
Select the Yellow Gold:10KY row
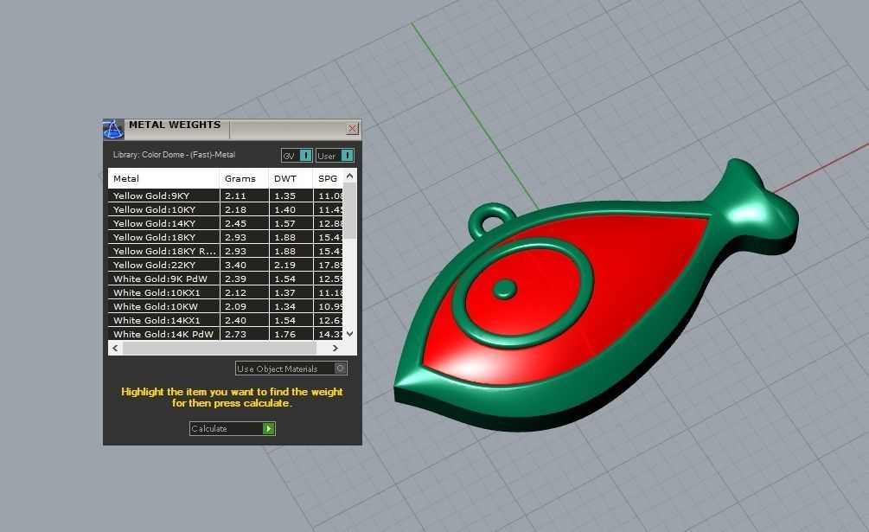click(226, 209)
